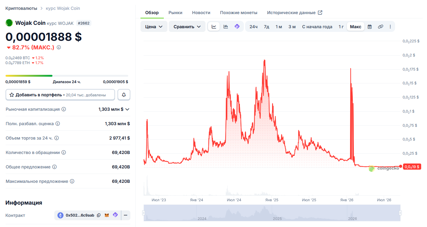
Task: Click the right handle of chart navigator
Action: coord(400,213)
